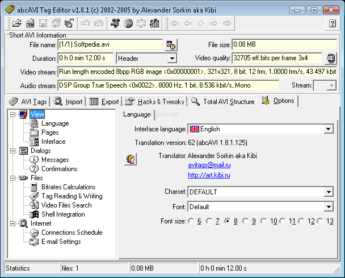Select Video Files Search tree item

[66, 205]
